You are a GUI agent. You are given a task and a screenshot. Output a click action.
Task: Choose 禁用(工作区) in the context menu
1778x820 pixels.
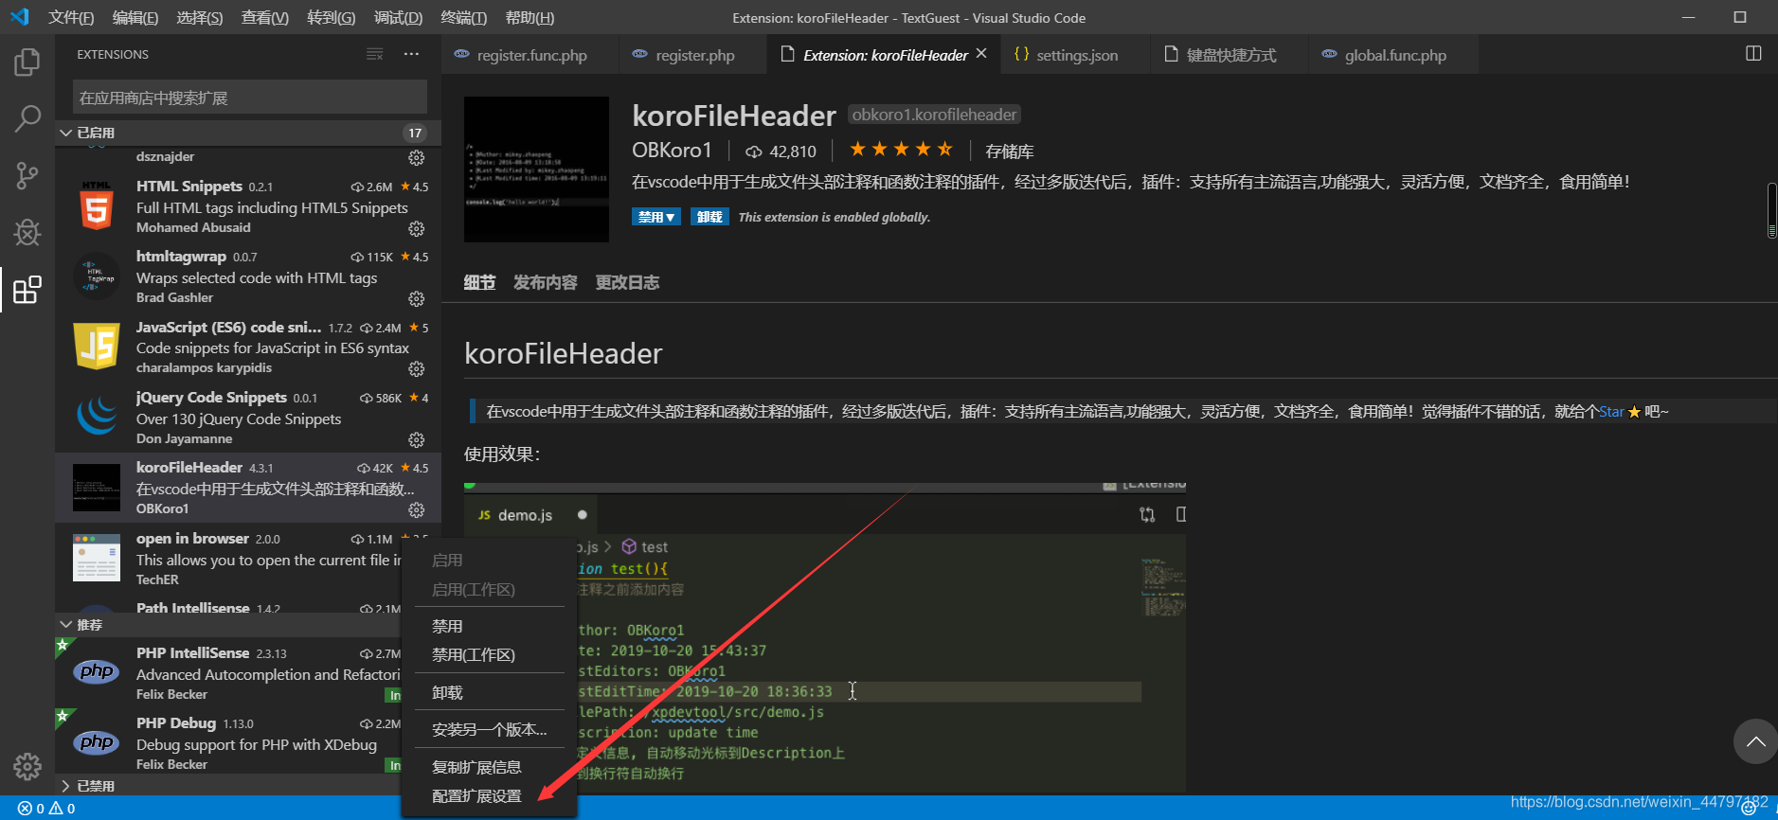[490, 654]
